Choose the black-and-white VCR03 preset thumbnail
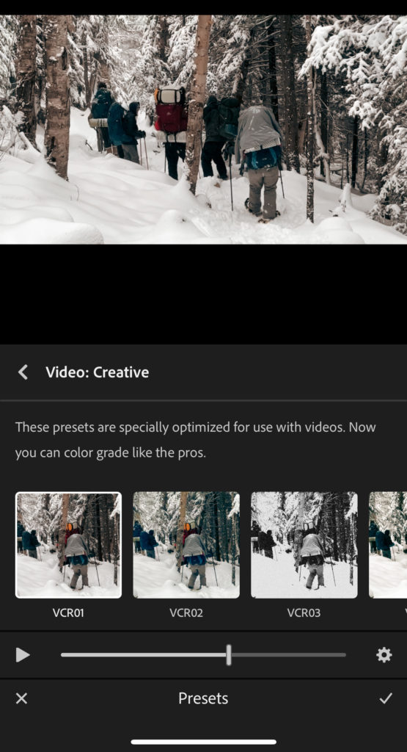407x752 pixels. pos(304,546)
